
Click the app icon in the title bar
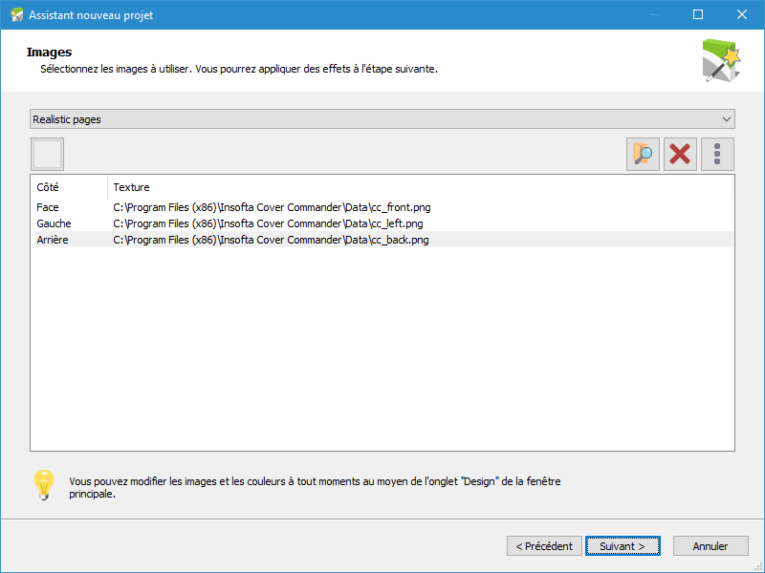[16, 14]
